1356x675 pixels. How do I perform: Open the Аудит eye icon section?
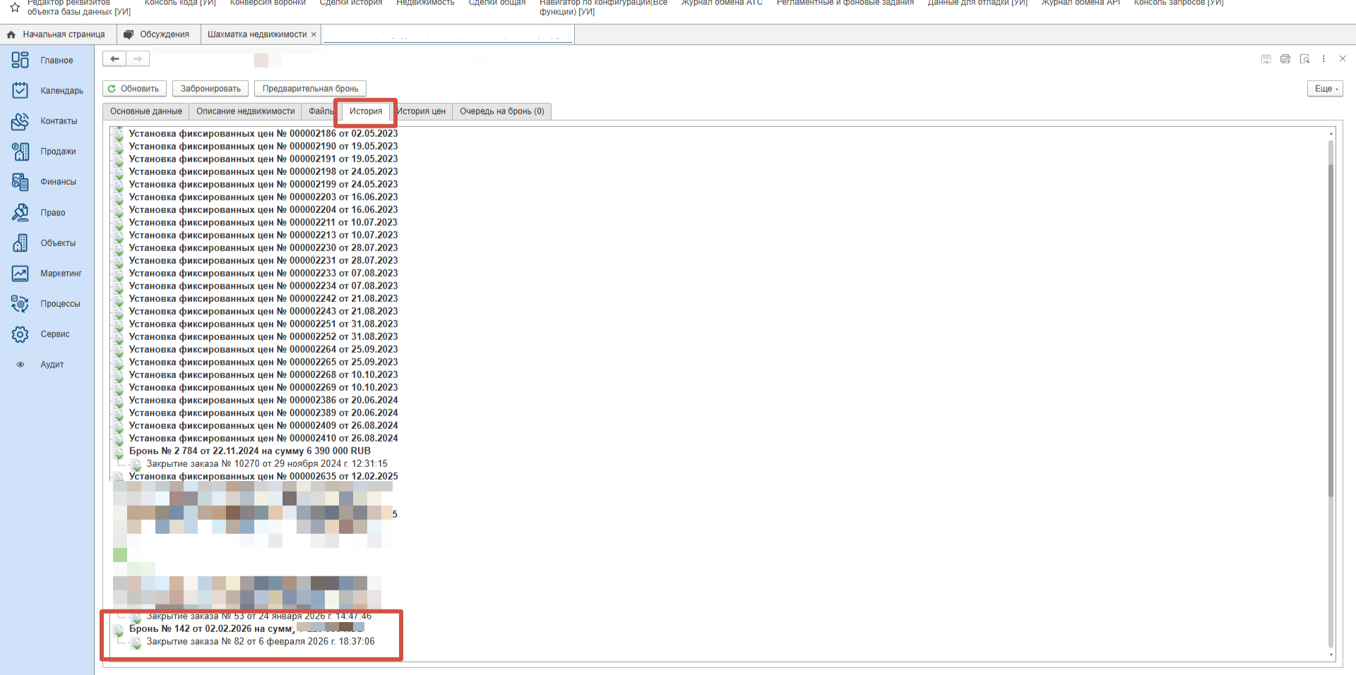pos(20,365)
